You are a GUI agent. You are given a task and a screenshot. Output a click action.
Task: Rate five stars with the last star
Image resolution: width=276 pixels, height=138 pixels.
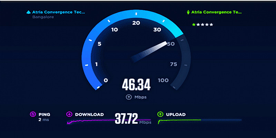pos(211,24)
